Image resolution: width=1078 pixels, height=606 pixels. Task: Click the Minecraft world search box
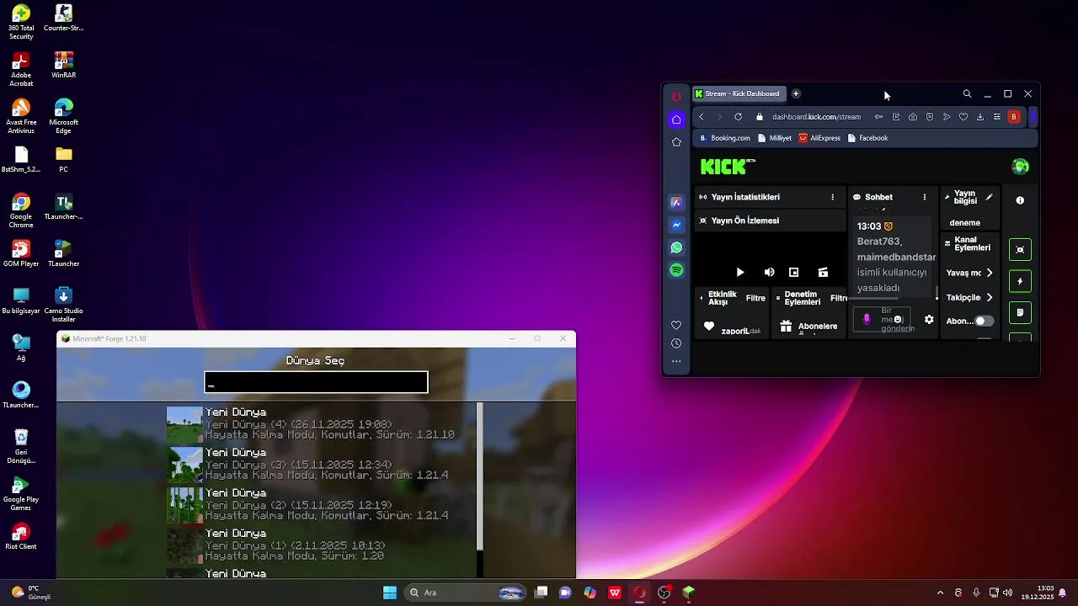(316, 382)
